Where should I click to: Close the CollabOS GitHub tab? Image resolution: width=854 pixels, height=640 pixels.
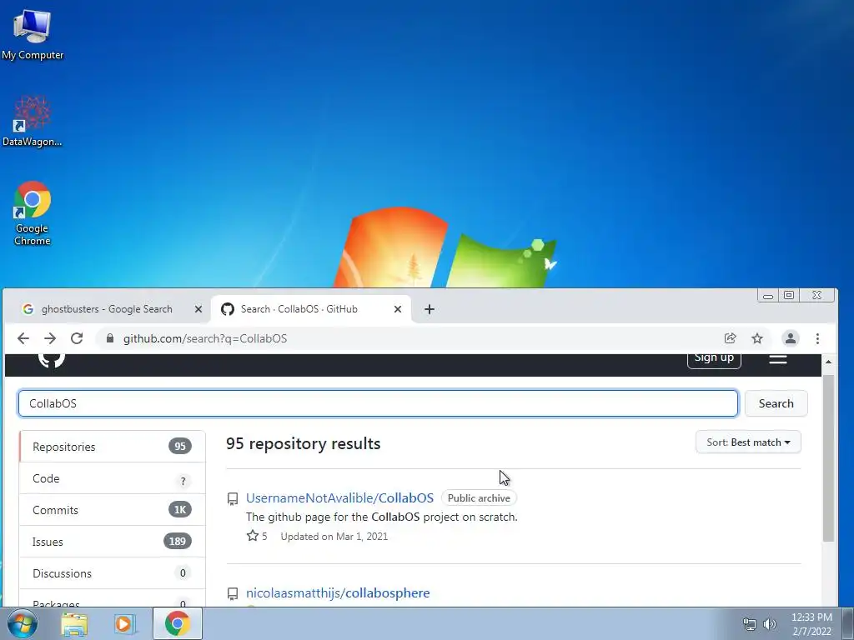point(398,309)
